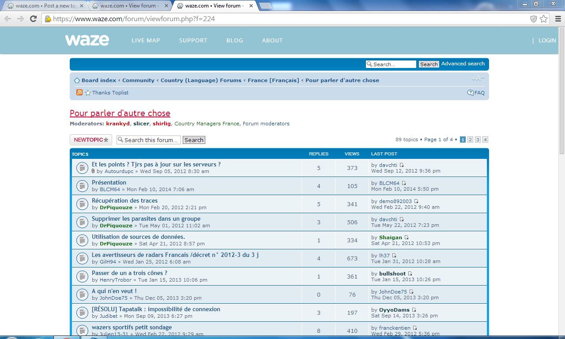This screenshot has width=565, height=339.
Task: Reload the page in browser
Action: (x=33, y=19)
